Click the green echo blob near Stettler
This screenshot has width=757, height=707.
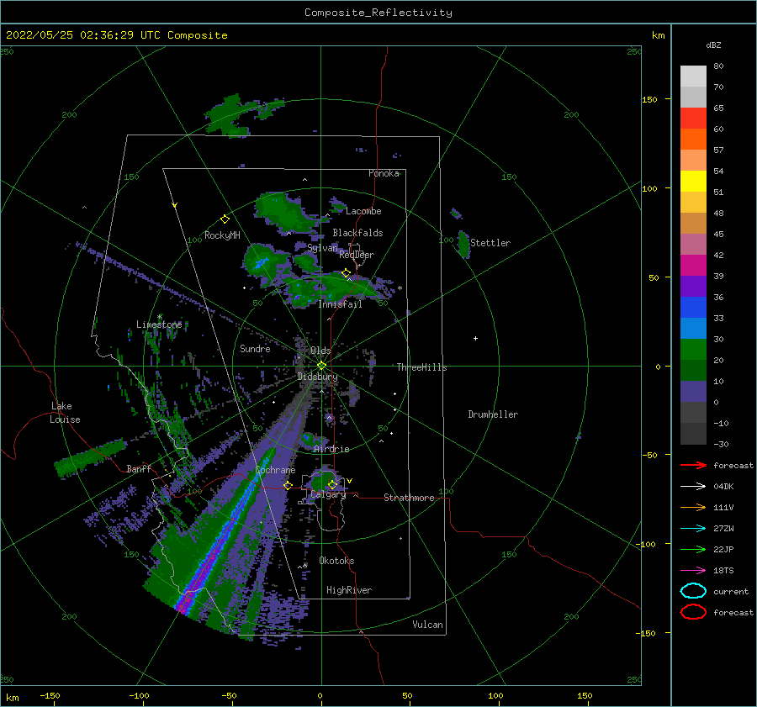tap(463, 244)
